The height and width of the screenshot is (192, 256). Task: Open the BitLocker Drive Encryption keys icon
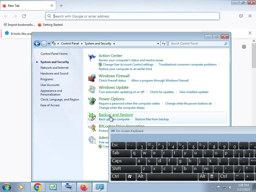tap(92, 128)
